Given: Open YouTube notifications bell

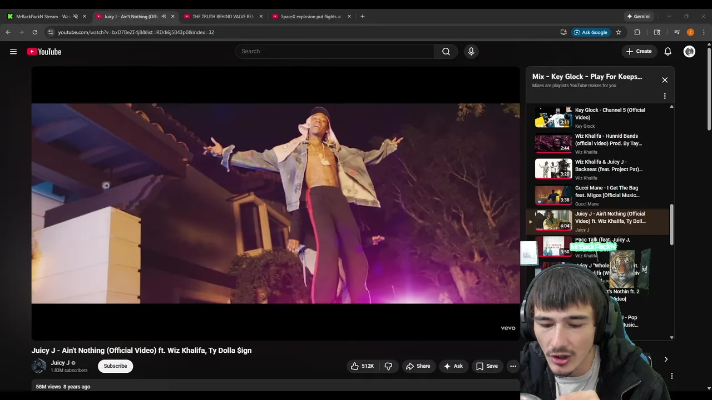Looking at the screenshot, I should 668,51.
